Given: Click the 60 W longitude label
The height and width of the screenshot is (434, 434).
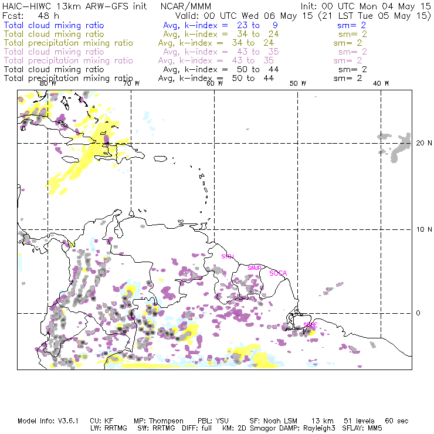Looking at the screenshot, I should 215,83.
